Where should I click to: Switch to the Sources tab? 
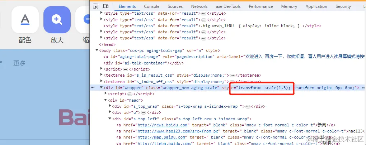175,6
